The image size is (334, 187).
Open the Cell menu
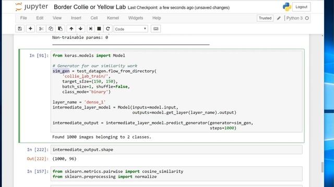coord(94,18)
